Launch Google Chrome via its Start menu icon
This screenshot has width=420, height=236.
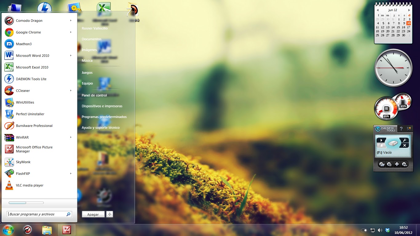point(9,32)
